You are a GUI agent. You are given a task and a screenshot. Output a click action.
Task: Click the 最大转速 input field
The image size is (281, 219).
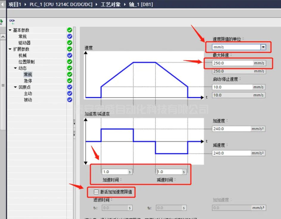click(232, 63)
